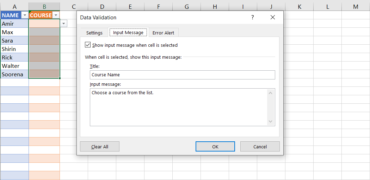Close the Data Validation dialog

coord(272,17)
